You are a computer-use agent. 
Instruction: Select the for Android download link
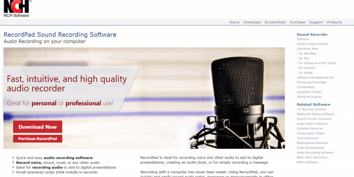[x=307, y=67]
